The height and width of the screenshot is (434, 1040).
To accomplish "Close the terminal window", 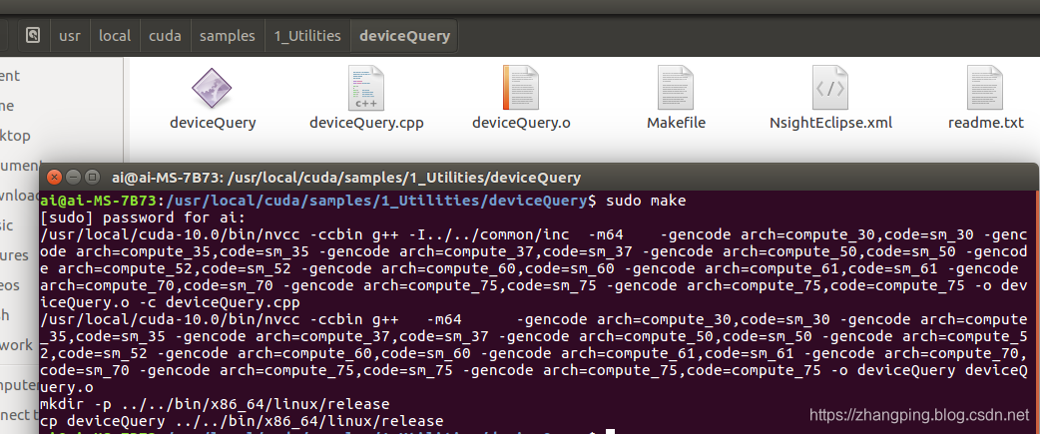I will click(x=54, y=178).
